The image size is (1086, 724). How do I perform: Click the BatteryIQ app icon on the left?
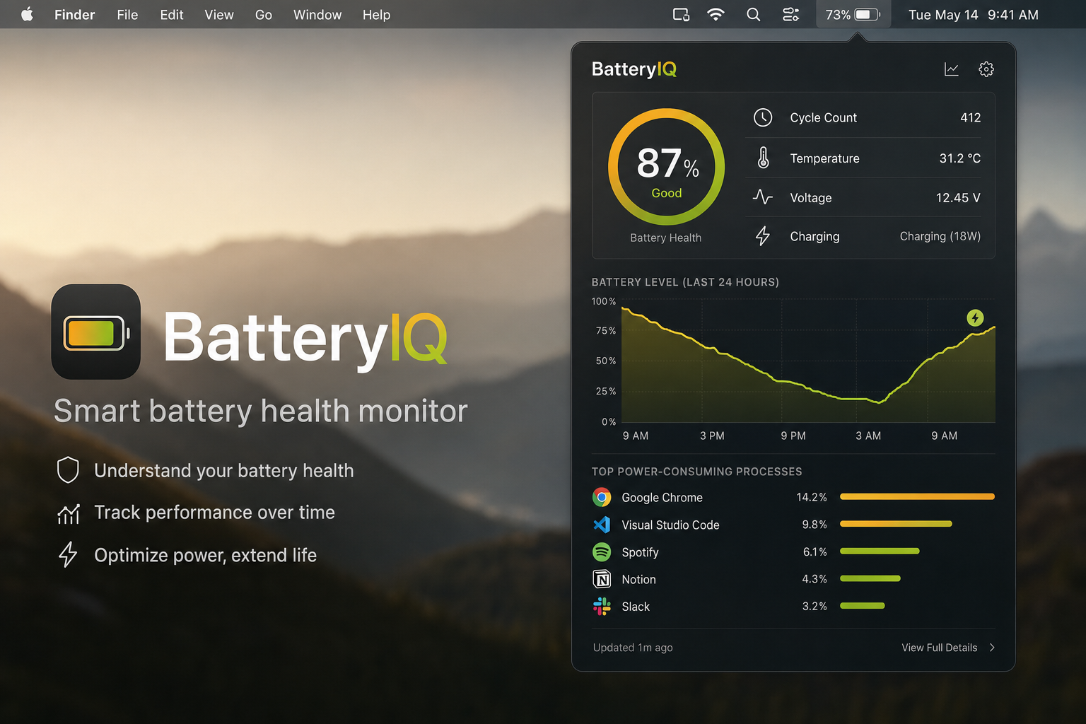[x=96, y=332]
